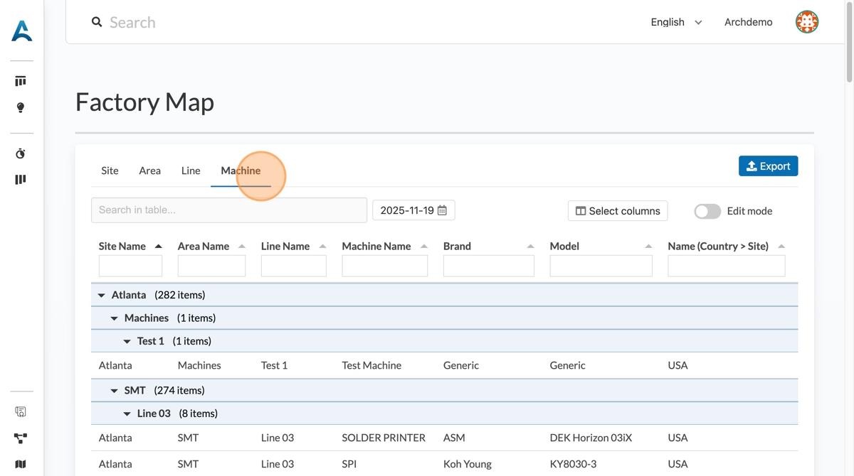
Task: Open the hierarchy diagram sidebar icon
Action: point(21,438)
